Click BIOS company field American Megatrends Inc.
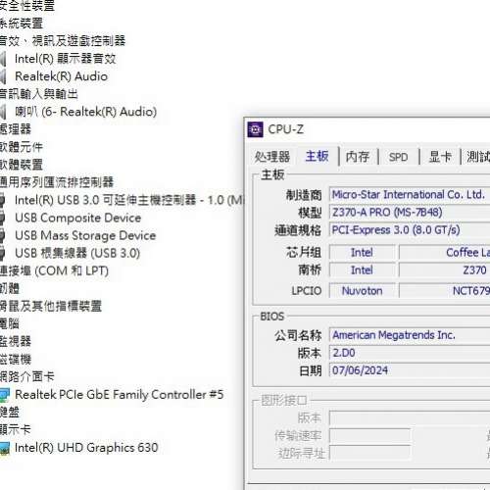 point(410,335)
